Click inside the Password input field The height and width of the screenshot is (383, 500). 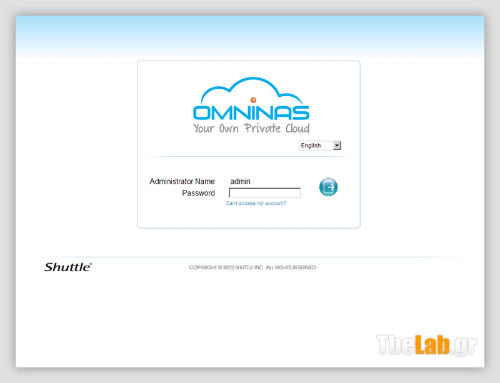coord(264,192)
